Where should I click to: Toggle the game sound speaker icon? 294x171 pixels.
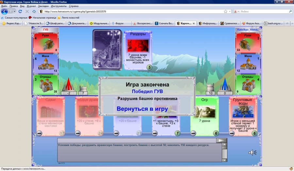tap(253, 152)
